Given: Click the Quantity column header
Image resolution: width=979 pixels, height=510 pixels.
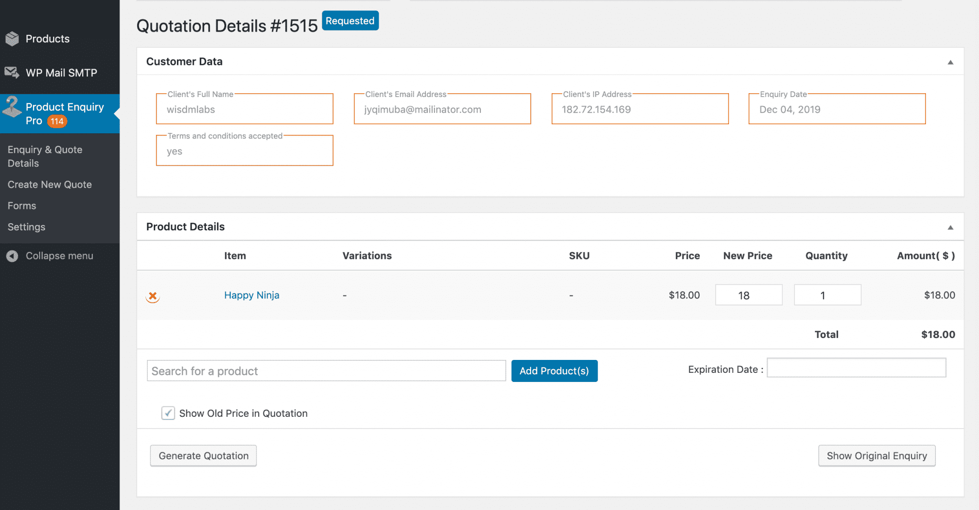Looking at the screenshot, I should [x=827, y=256].
